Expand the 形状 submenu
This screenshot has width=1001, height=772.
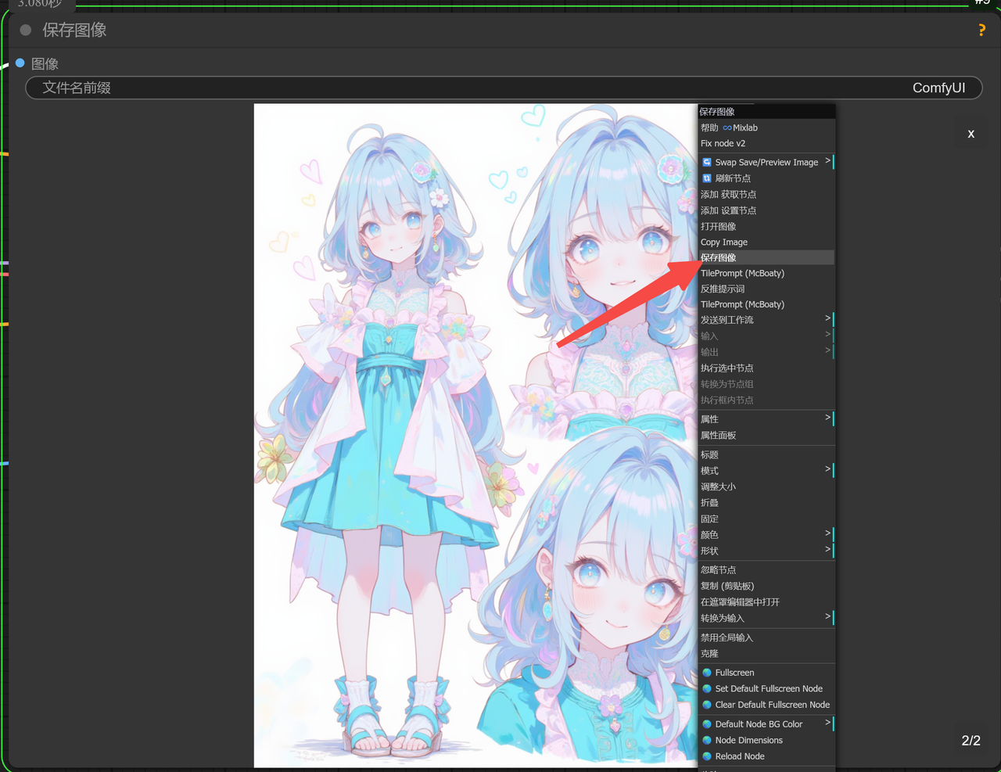766,551
